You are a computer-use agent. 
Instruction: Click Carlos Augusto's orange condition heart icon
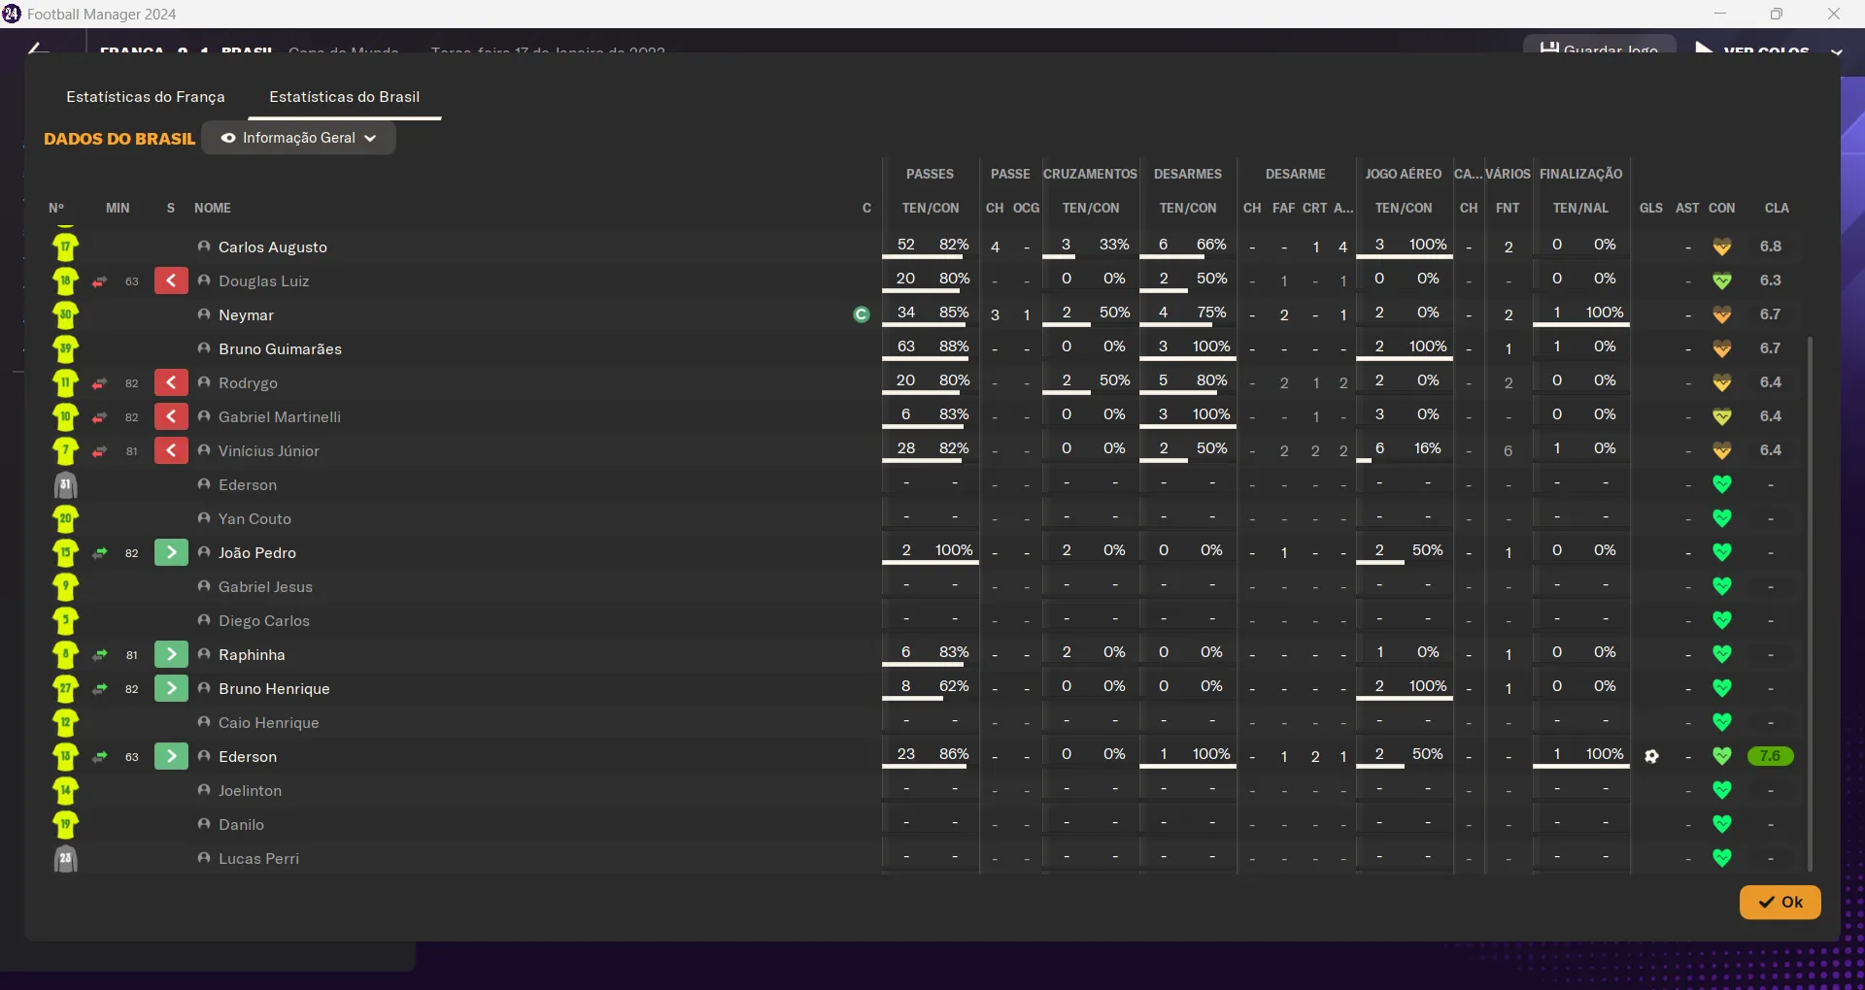[1722, 247]
